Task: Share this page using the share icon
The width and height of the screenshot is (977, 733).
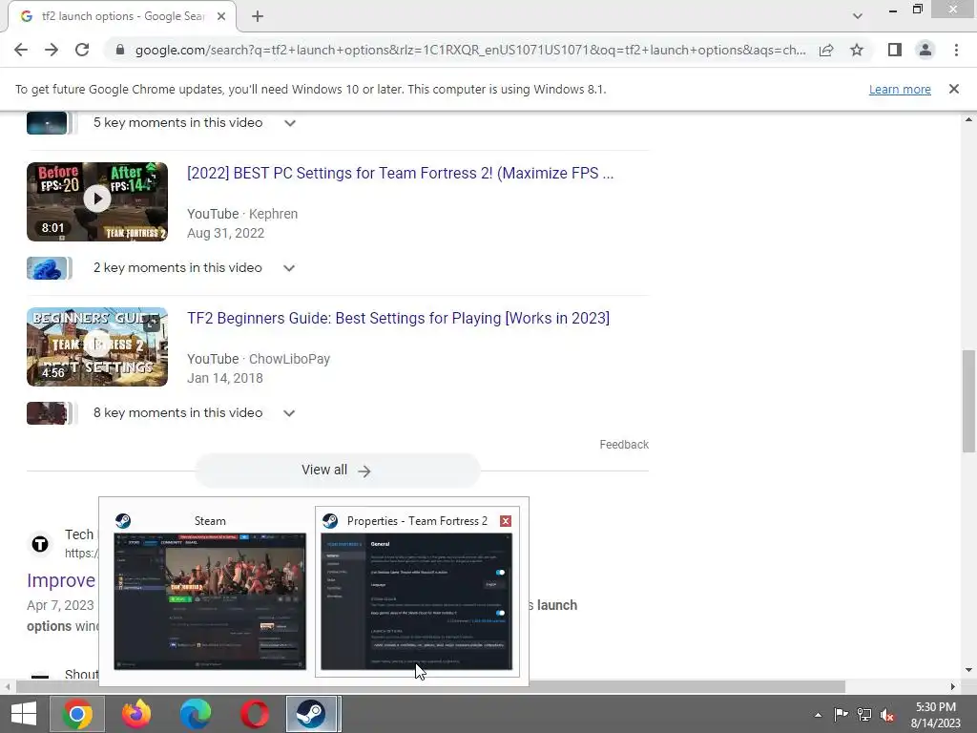Action: pos(826,50)
